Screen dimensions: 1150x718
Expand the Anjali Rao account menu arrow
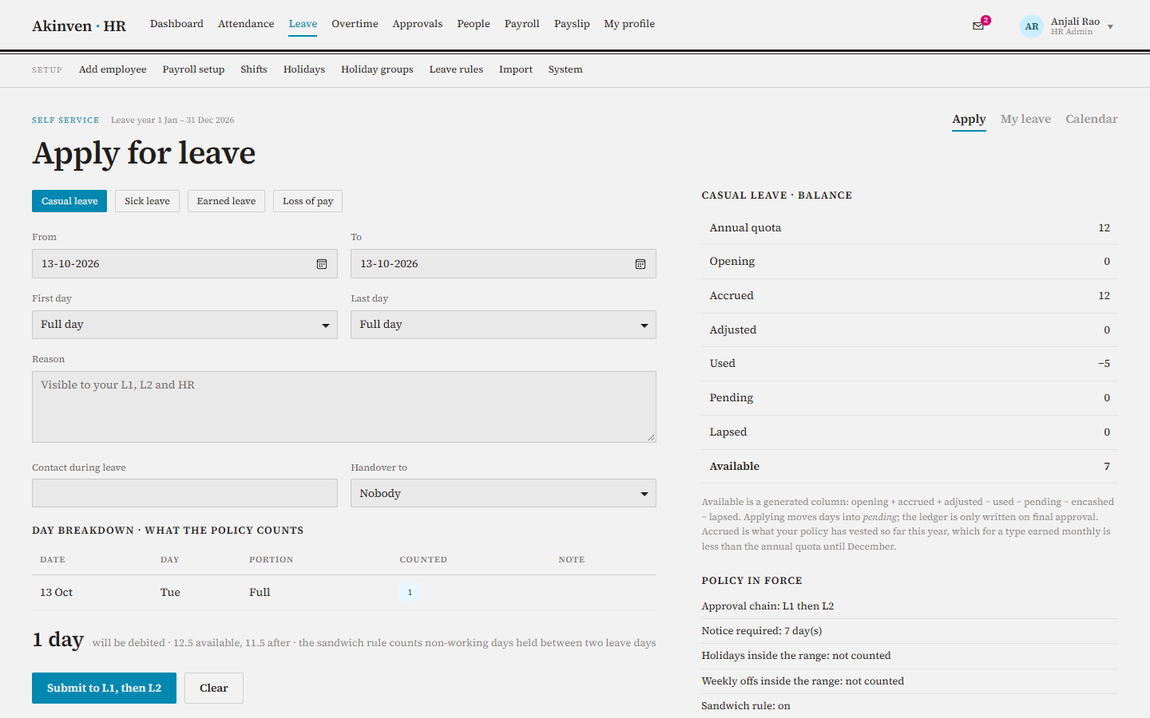[x=1110, y=27]
